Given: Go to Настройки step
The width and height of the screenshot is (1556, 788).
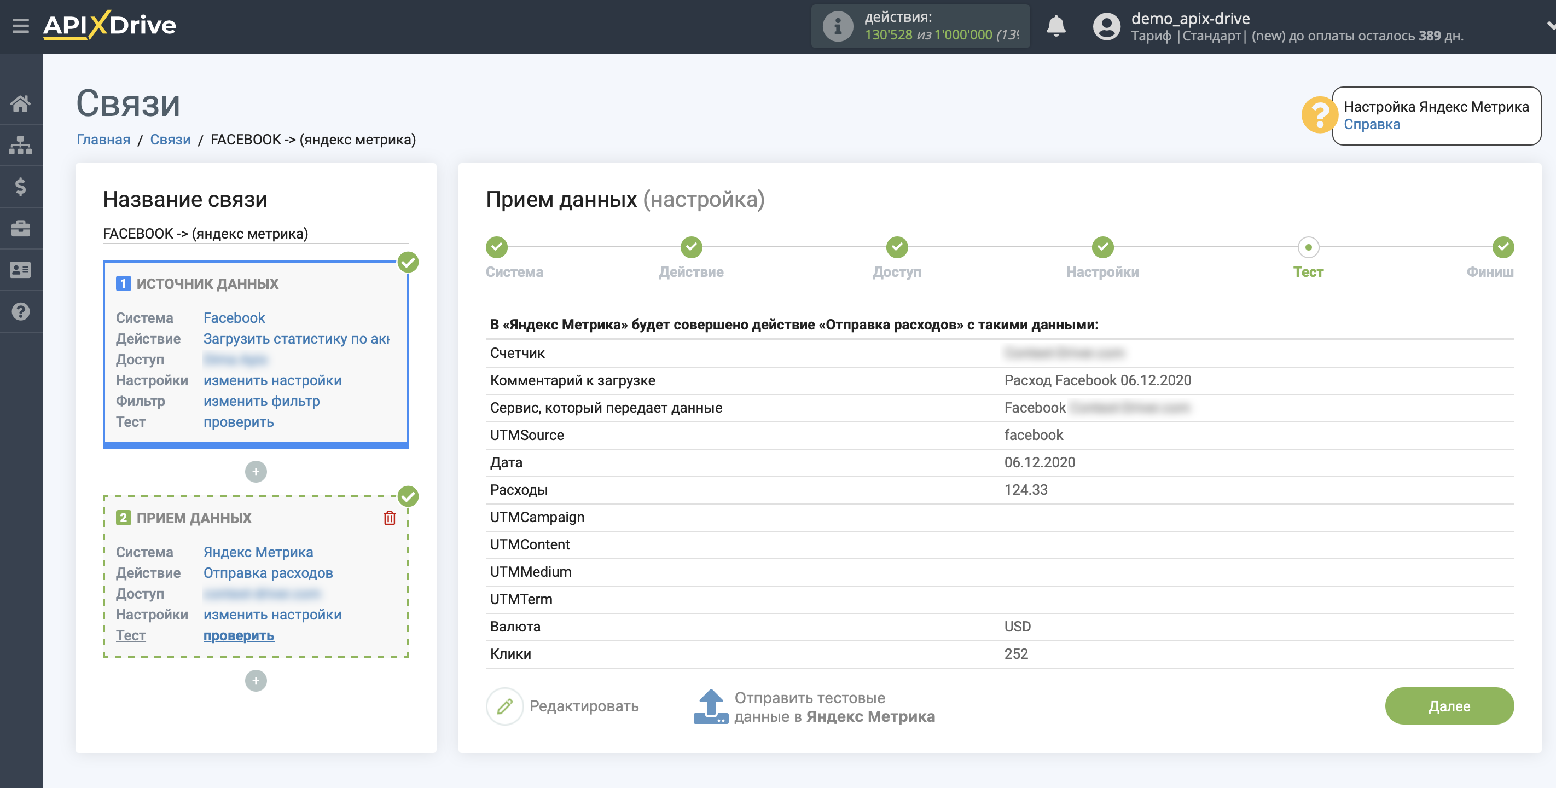Looking at the screenshot, I should 1102,247.
